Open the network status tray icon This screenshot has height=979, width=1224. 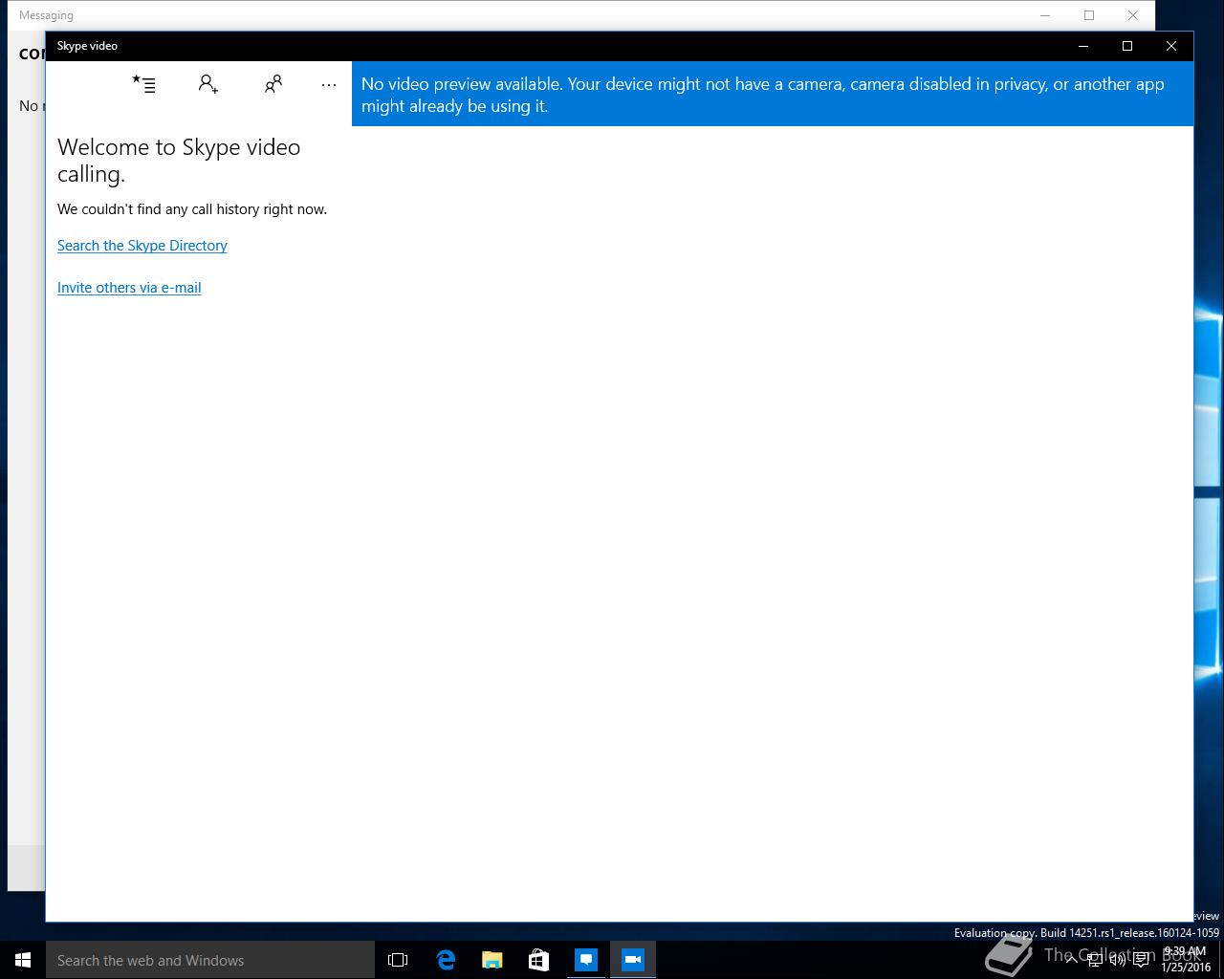[1095, 960]
